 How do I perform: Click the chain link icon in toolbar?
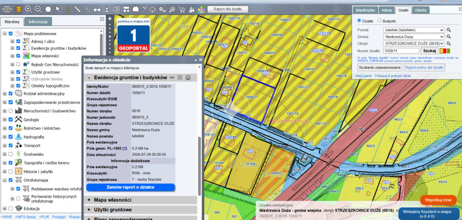[87, 9]
